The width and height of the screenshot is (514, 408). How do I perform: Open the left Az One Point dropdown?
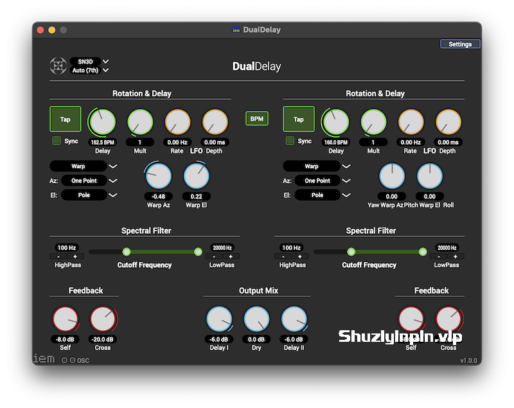tap(89, 181)
